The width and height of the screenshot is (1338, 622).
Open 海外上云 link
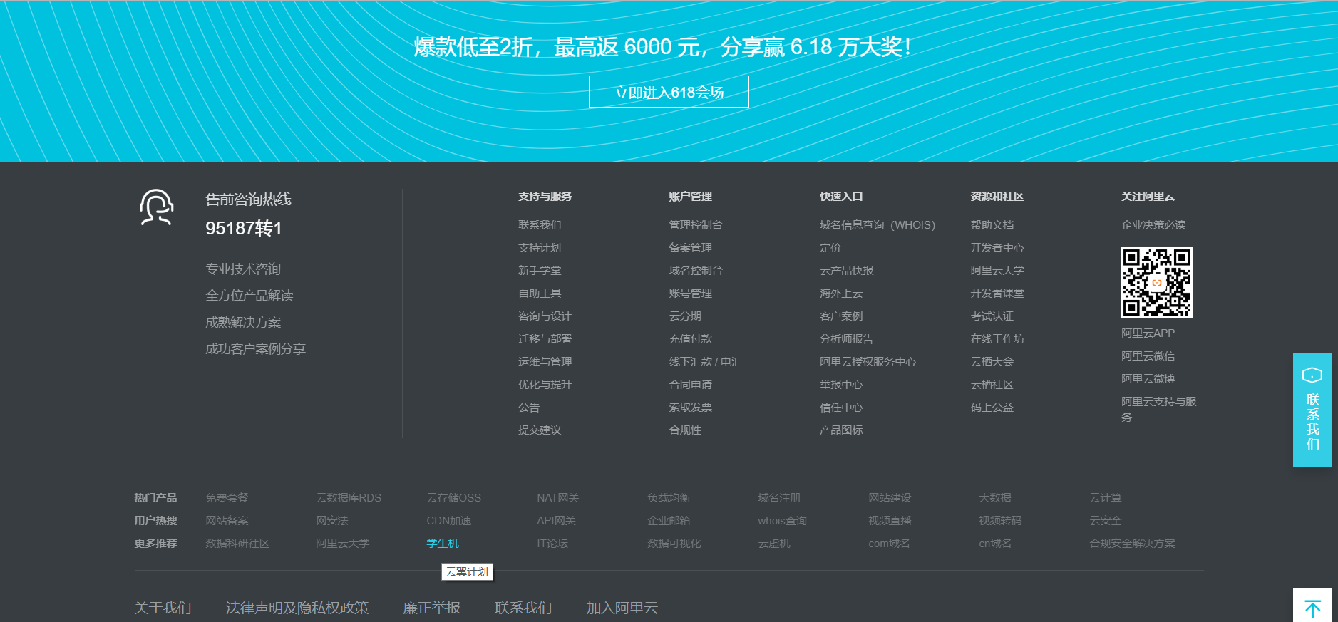click(x=841, y=294)
